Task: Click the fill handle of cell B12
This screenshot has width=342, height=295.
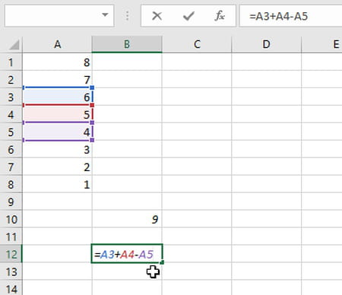Action: [162, 263]
